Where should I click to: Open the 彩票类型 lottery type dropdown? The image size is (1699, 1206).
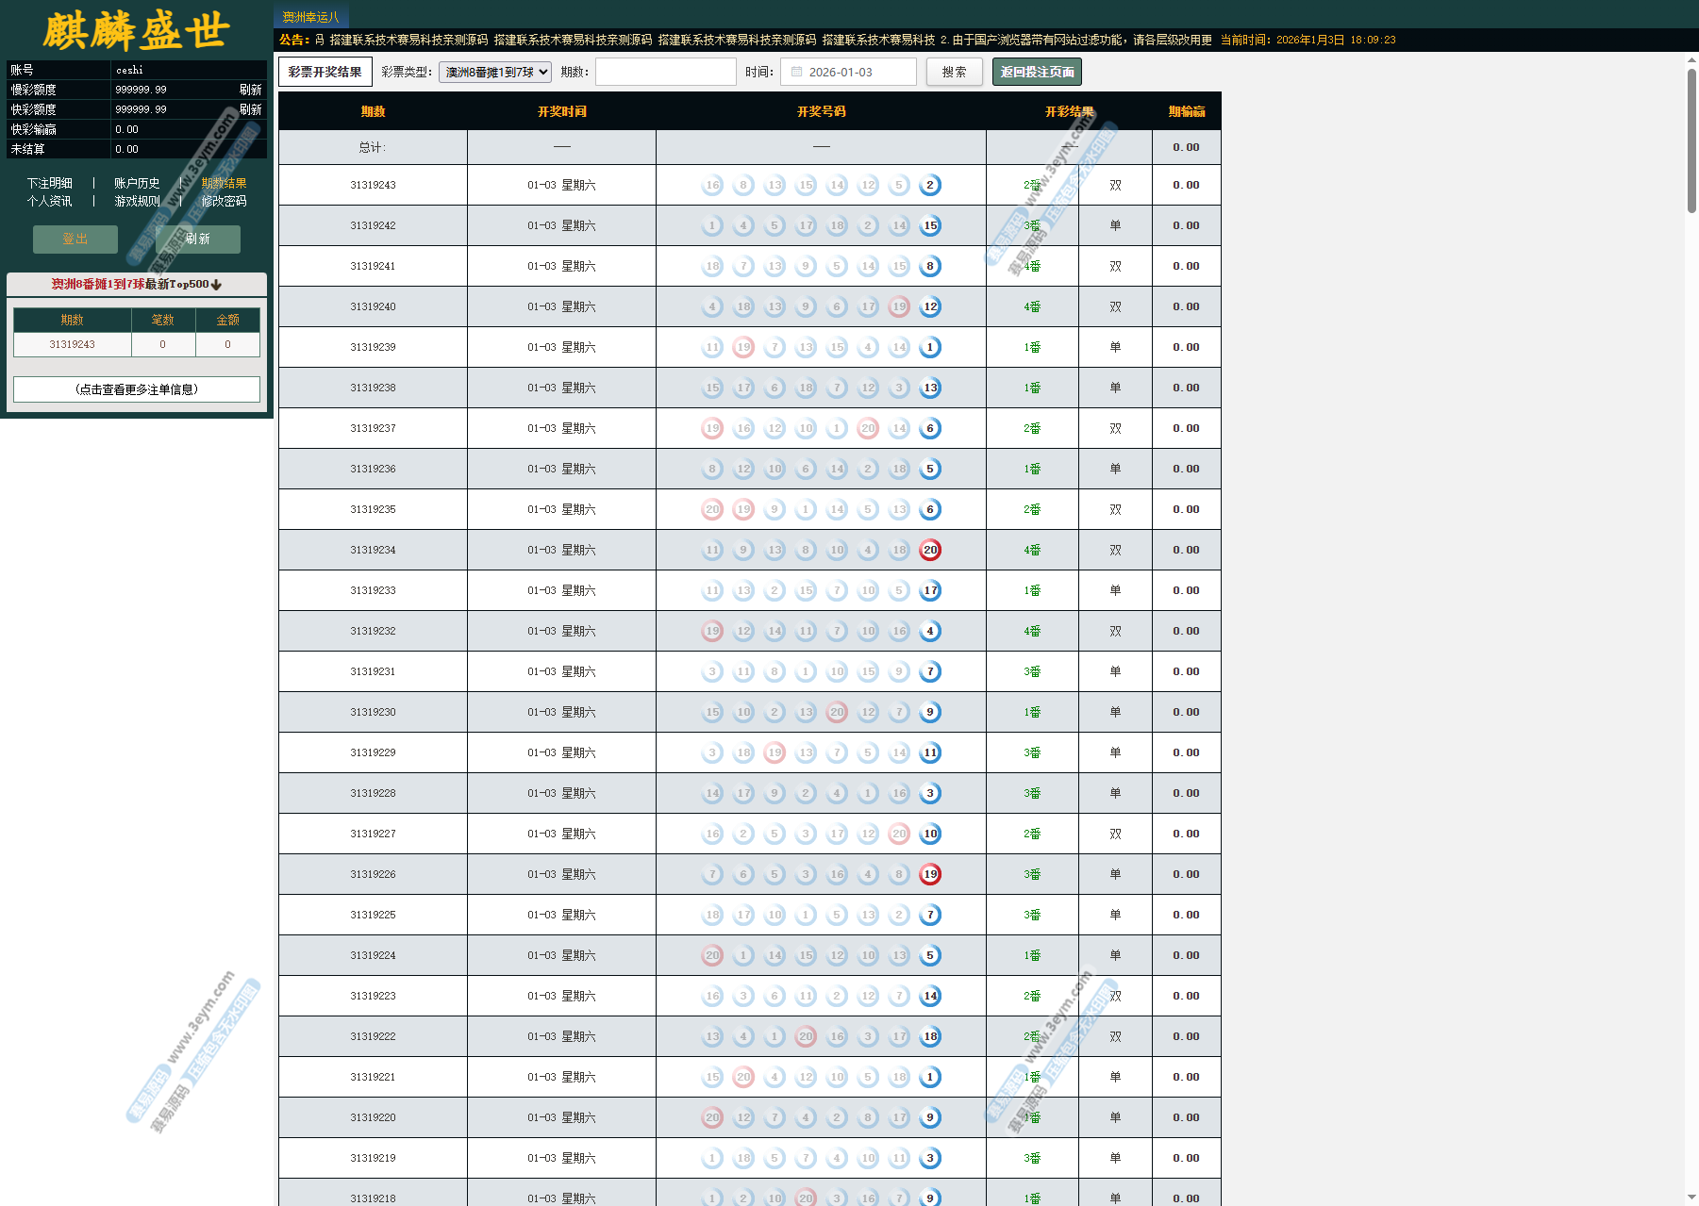(494, 72)
